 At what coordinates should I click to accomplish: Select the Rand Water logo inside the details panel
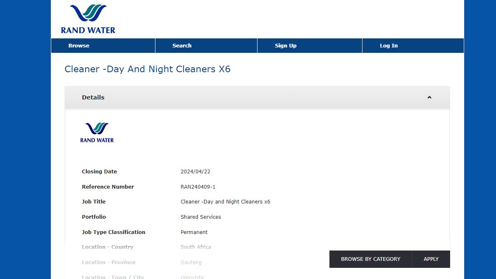[97, 132]
